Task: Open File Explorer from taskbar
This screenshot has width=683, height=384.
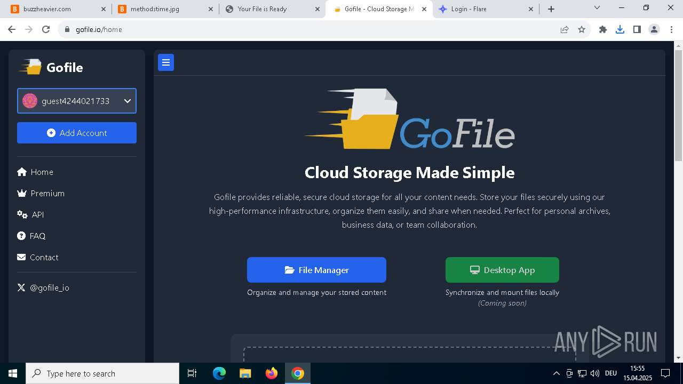Action: pyautogui.click(x=245, y=373)
